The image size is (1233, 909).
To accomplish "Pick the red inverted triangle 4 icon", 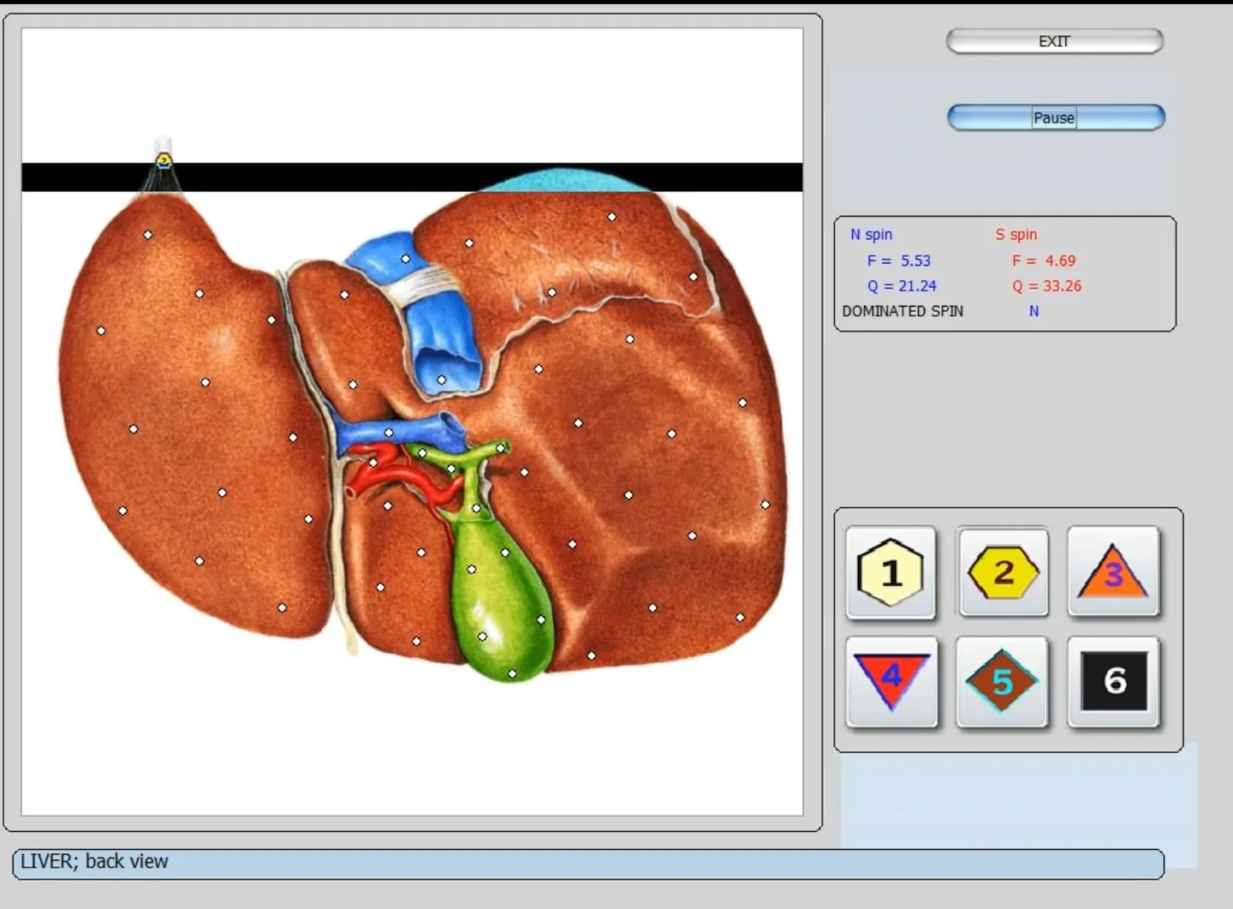I will pyautogui.click(x=891, y=682).
